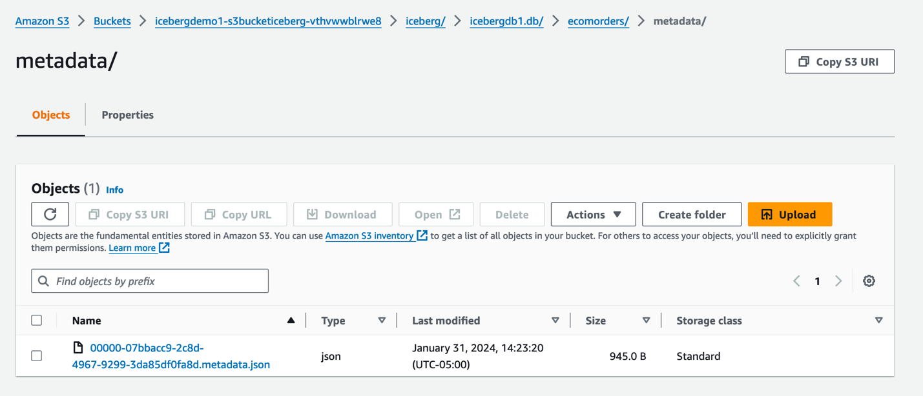Screen dimensions: 923x396
Task: Focus the Find objects by prefix field
Action: pos(150,281)
